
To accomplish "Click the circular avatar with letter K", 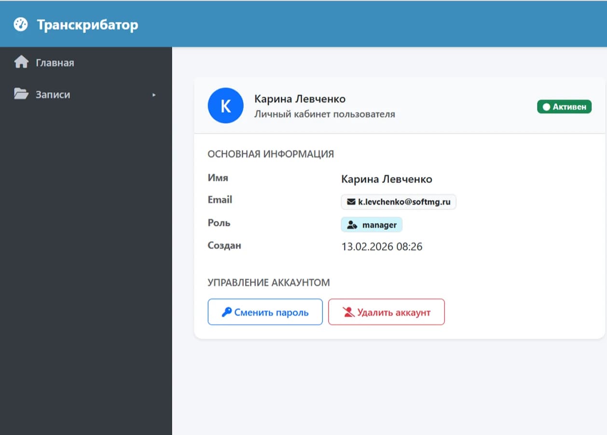I will 225,105.
